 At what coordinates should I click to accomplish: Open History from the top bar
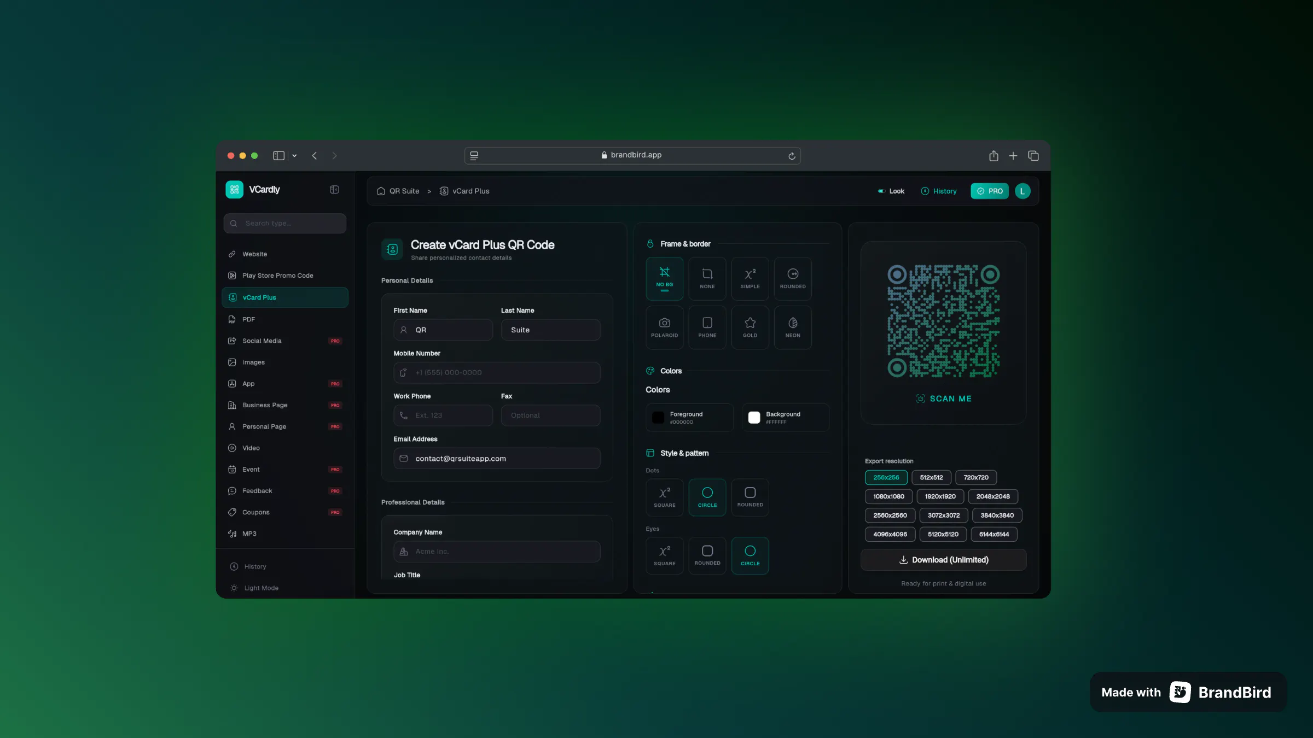coord(939,191)
